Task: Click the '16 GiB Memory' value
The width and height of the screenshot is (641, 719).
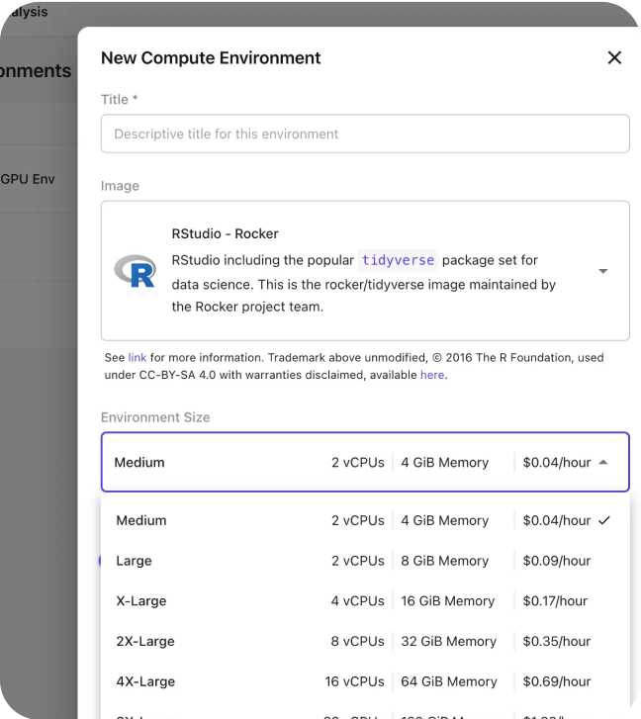Action: [x=447, y=601]
